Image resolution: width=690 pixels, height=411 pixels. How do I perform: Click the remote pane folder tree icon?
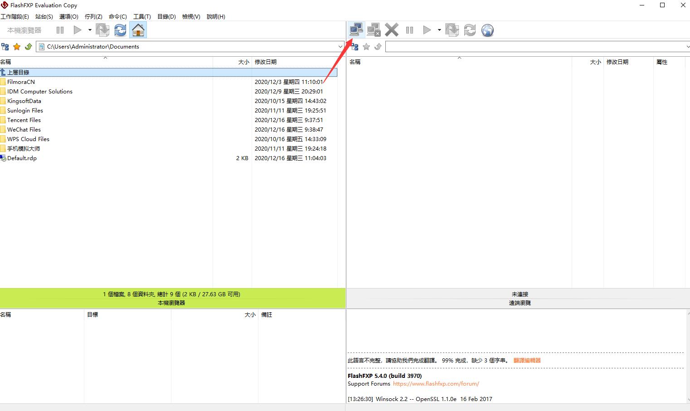pos(355,46)
